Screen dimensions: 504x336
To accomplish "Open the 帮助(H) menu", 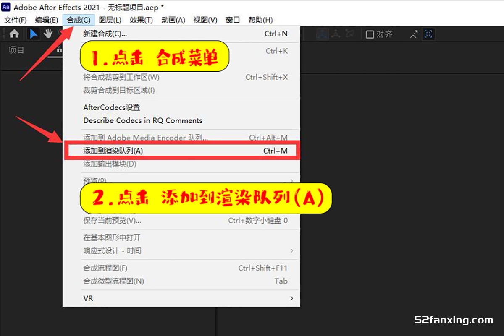I will tap(260, 20).
